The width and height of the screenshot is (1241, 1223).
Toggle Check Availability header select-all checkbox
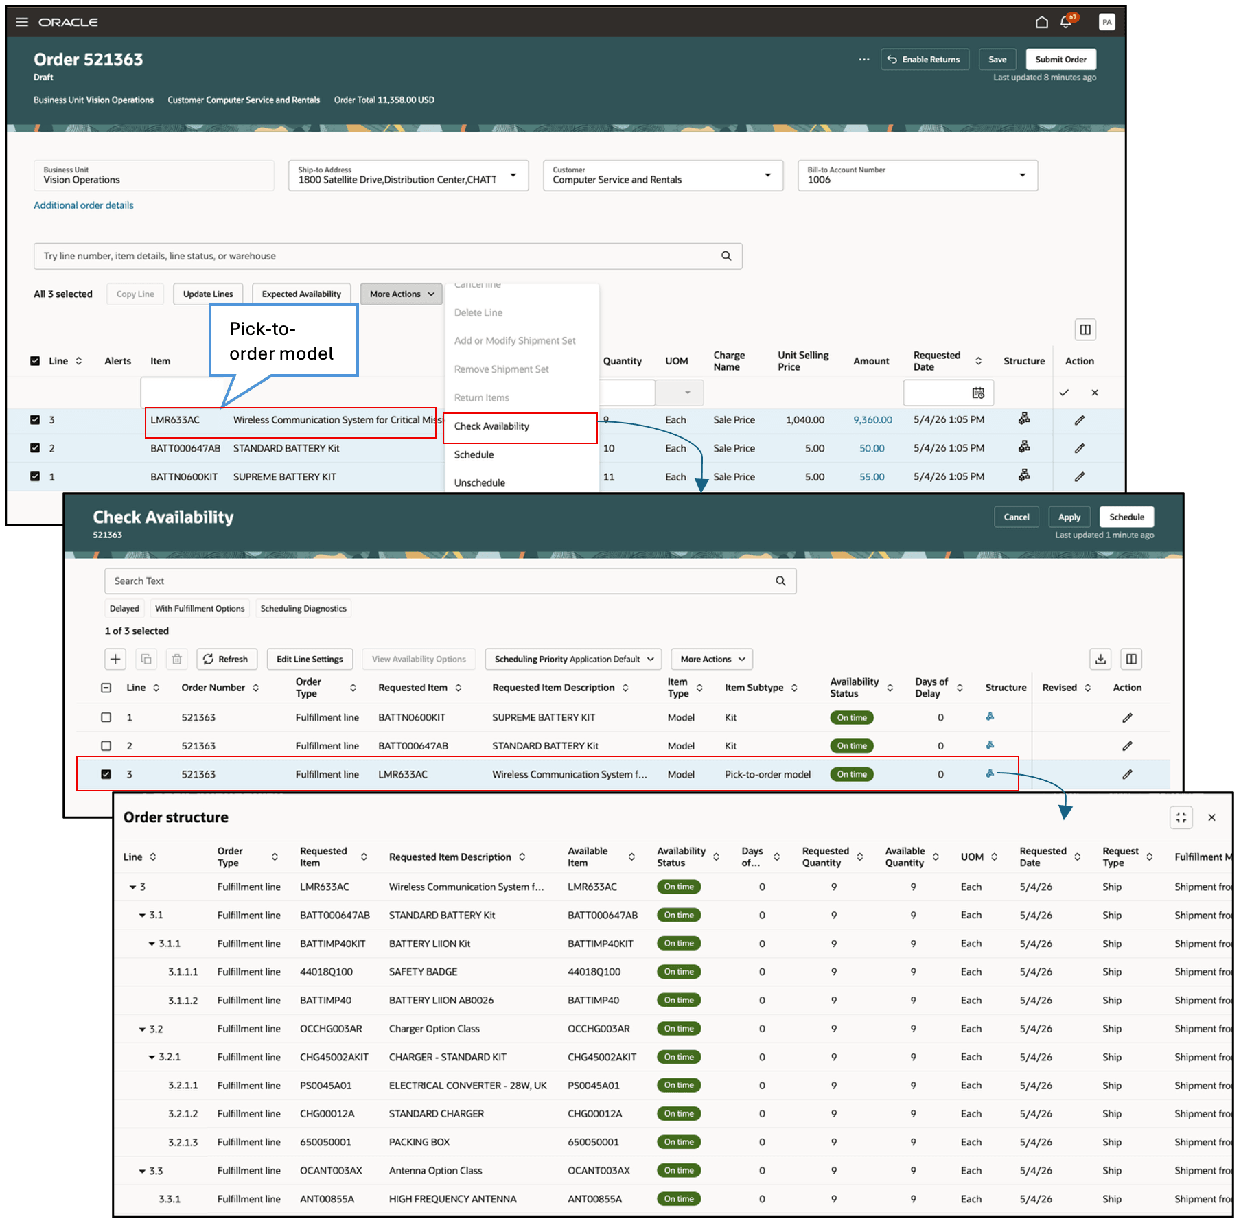click(106, 688)
